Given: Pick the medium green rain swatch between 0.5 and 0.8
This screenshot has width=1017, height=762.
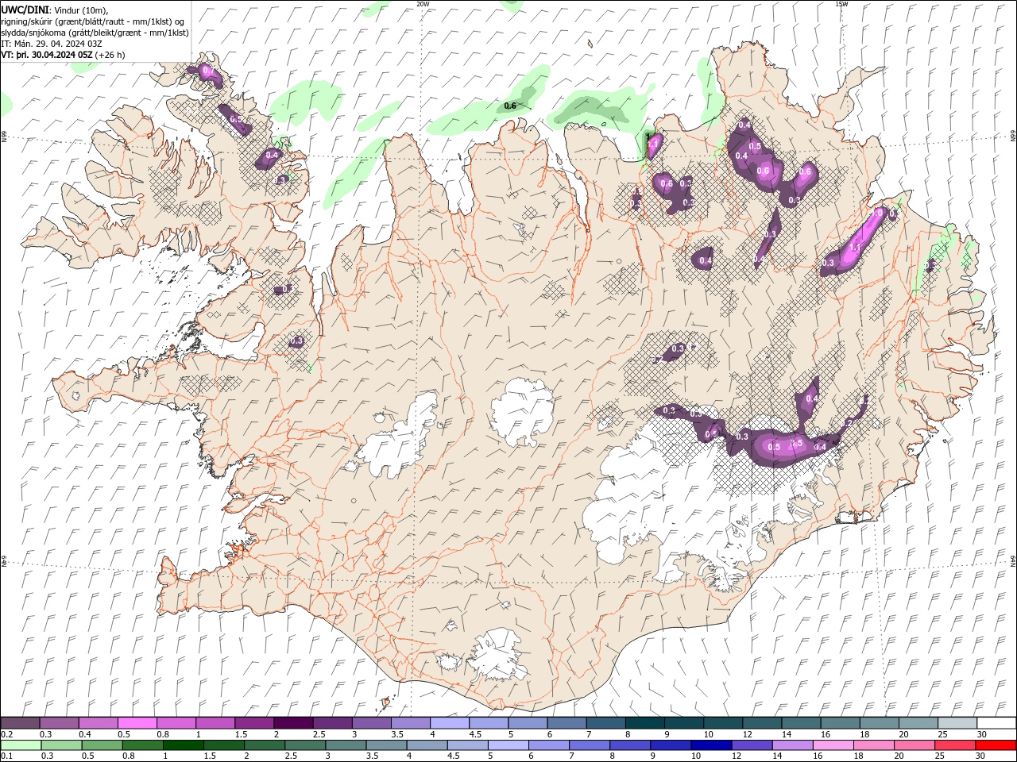Looking at the screenshot, I should pyautogui.click(x=102, y=745).
